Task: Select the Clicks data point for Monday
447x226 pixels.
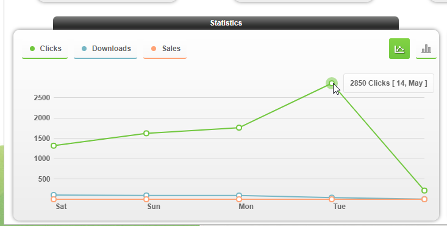Action: (x=239, y=128)
